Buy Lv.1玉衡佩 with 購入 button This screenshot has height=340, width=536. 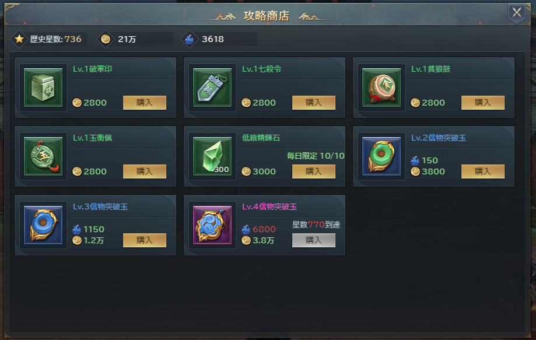(145, 171)
